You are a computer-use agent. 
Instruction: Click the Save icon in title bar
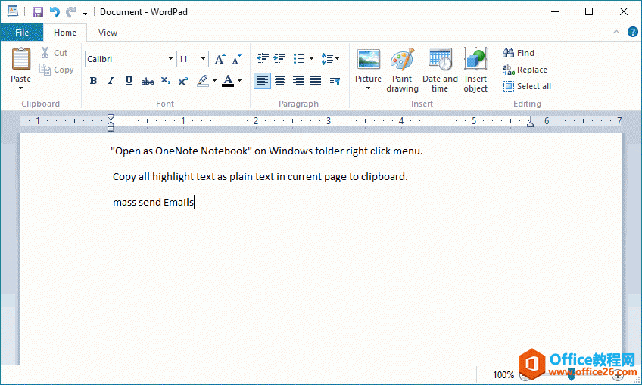37,12
